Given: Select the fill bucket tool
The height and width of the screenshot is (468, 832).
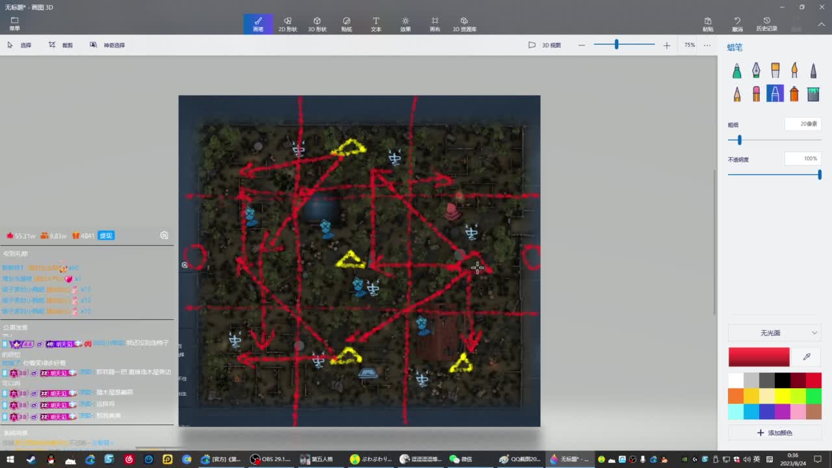Looking at the screenshot, I should click(x=813, y=94).
